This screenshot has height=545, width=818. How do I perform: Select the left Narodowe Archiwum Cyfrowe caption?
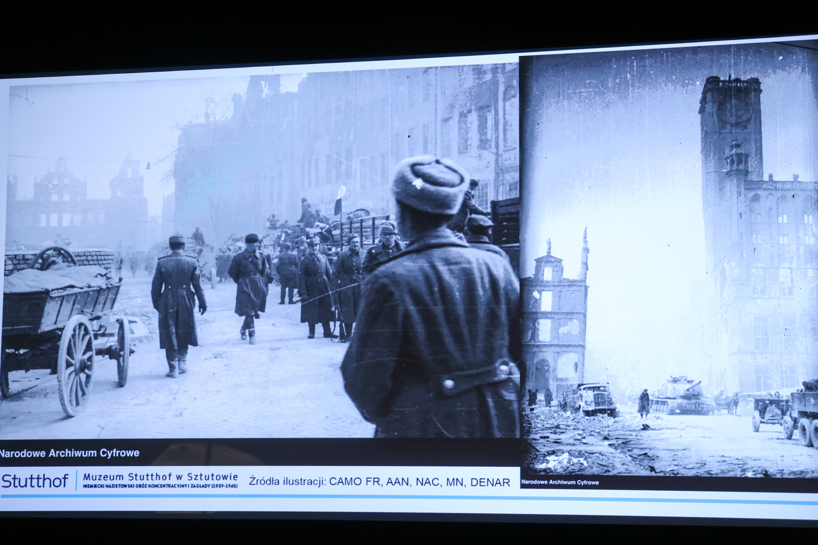[x=70, y=453]
